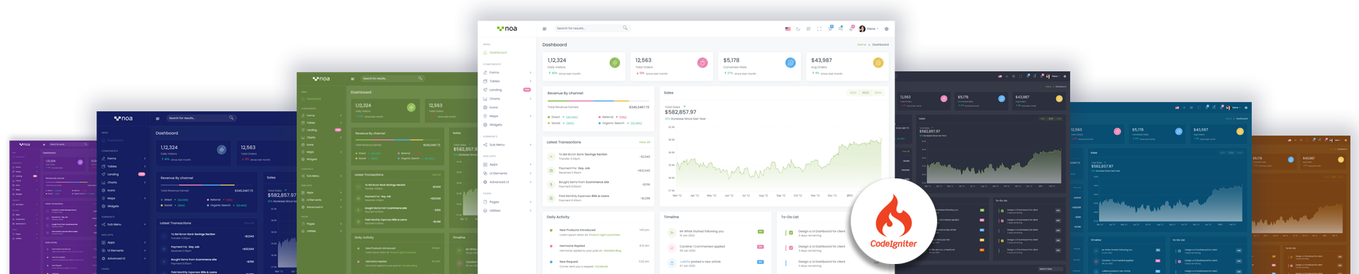This screenshot has width=1359, height=274.
Task: Expand the Forms menu in white dashboard sidebar
Action: (508, 73)
